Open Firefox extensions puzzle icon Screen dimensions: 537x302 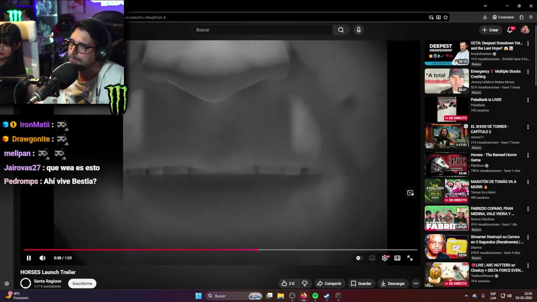point(521,17)
